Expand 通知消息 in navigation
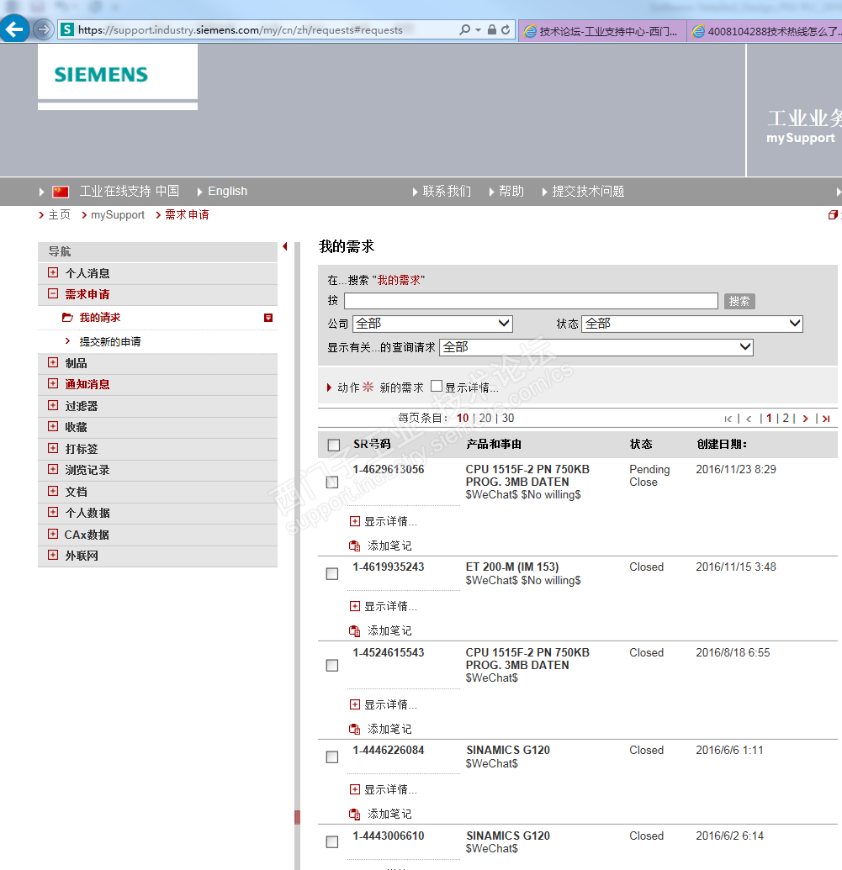Viewport: 842px width, 870px height. coord(53,383)
